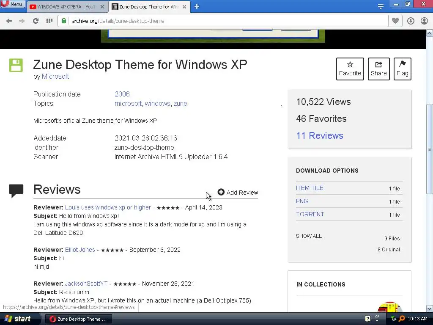Flag this item
This screenshot has height=325, width=433.
click(403, 69)
